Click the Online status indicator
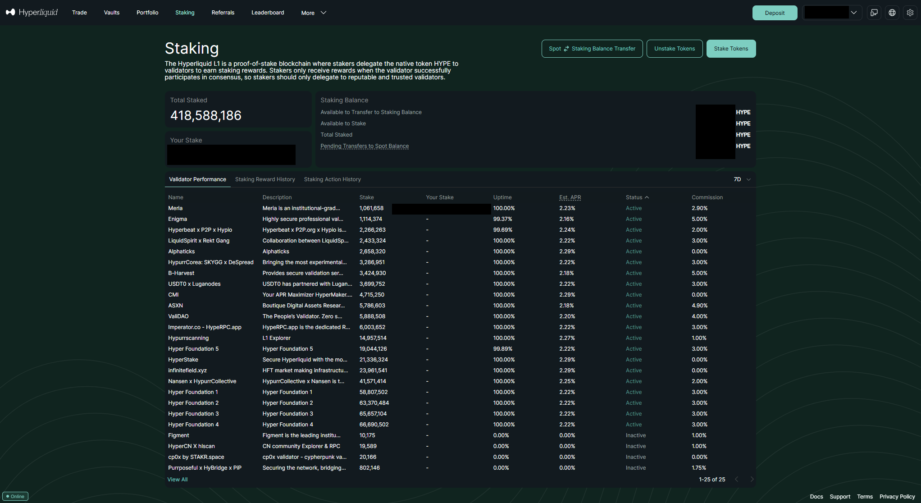921x503 pixels. [x=15, y=496]
